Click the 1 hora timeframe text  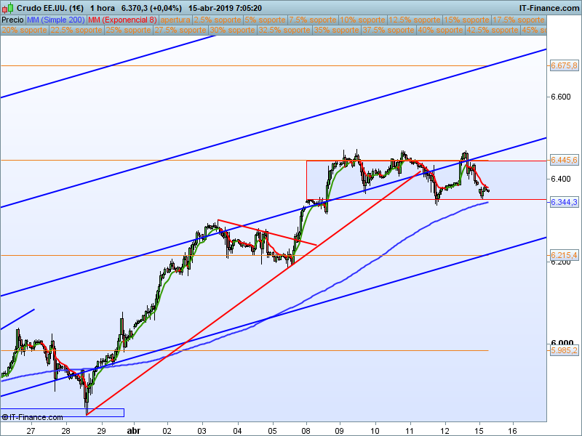click(x=103, y=8)
